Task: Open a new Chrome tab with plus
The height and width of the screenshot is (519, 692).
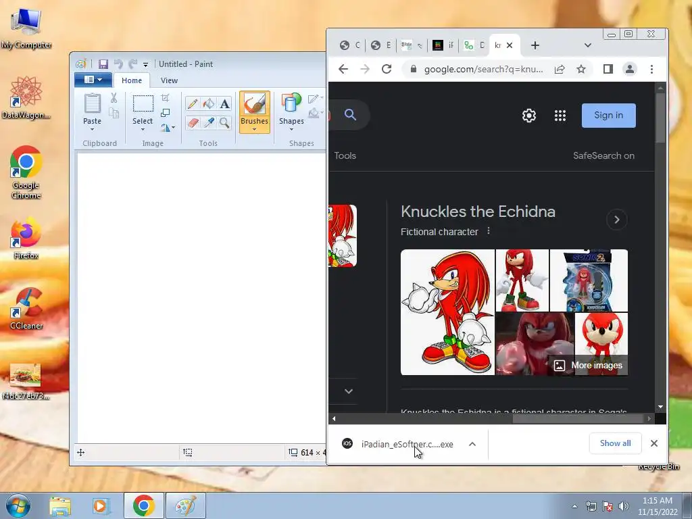Action: tap(535, 45)
